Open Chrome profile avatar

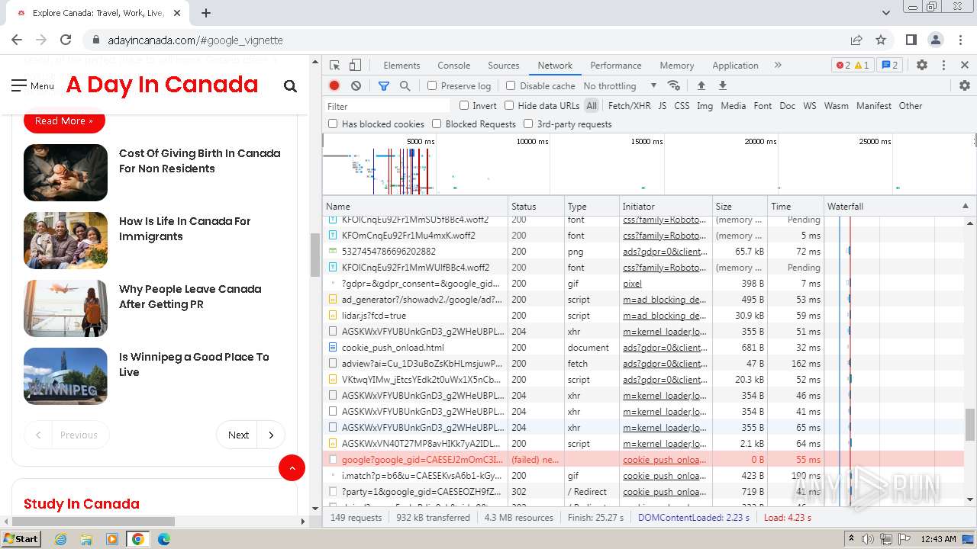click(x=936, y=40)
